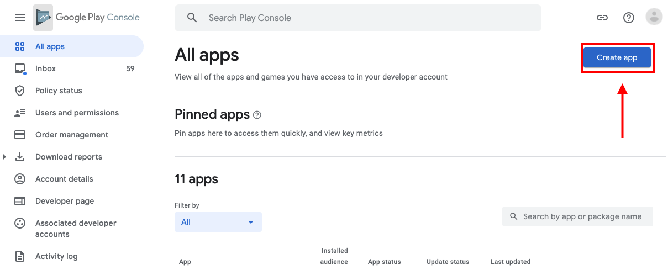Open Associated developer accounts
The width and height of the screenshot is (668, 270).
click(x=76, y=229)
